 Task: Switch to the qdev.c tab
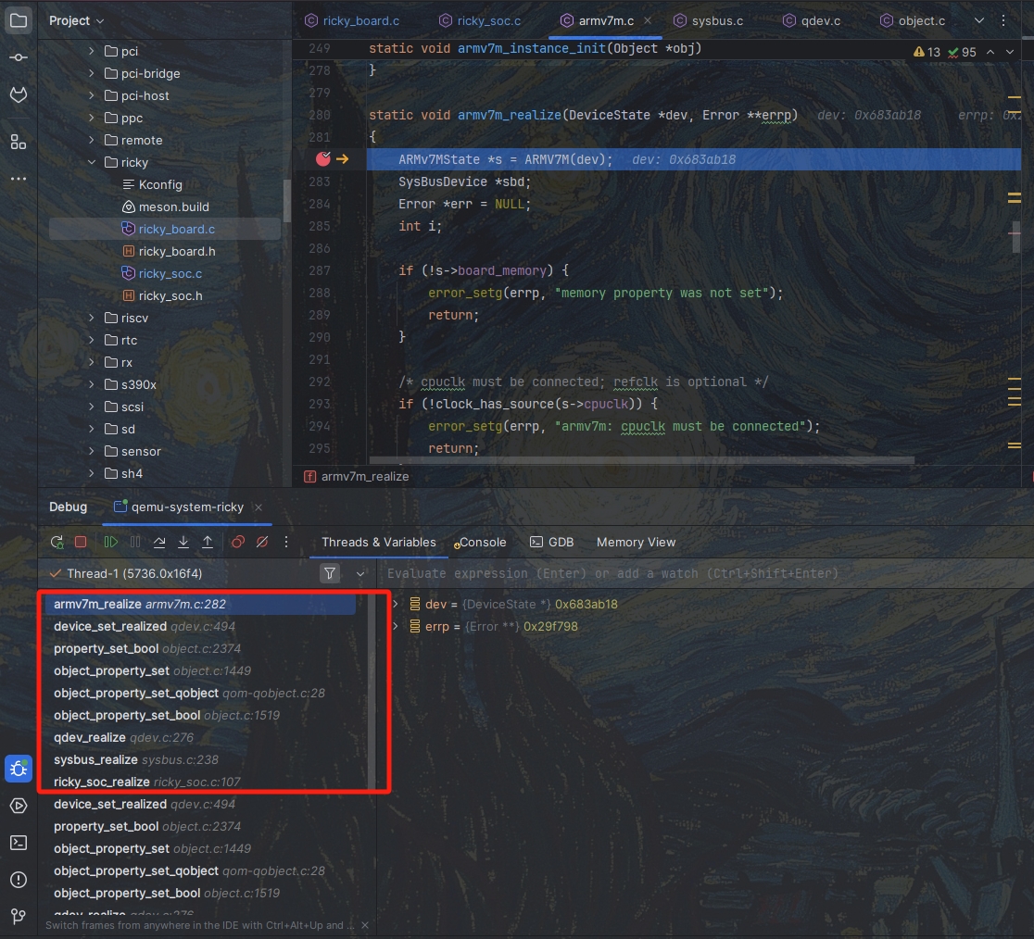click(812, 20)
